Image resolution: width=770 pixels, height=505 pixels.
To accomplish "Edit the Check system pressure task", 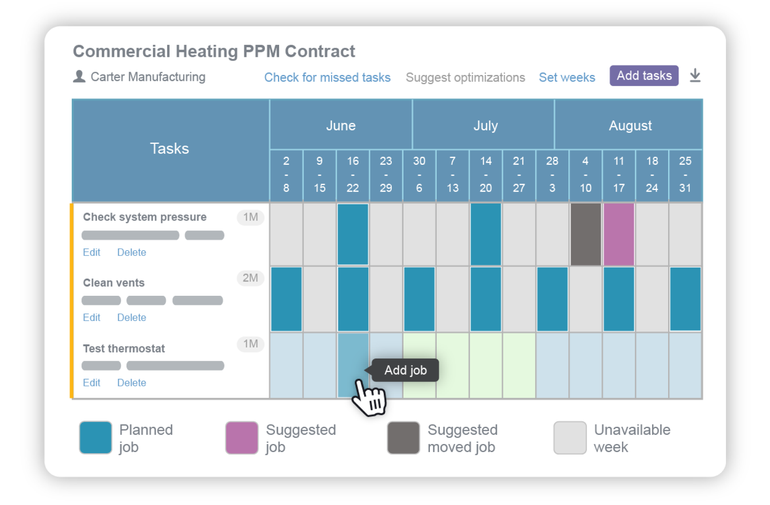I will (x=91, y=252).
